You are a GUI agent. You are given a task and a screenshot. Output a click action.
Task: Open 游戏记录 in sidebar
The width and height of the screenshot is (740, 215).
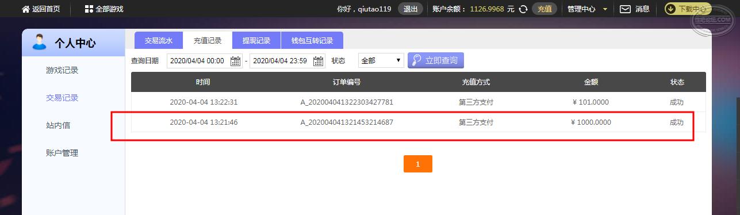tap(62, 70)
